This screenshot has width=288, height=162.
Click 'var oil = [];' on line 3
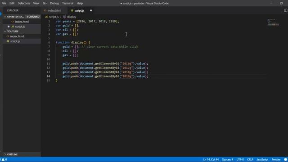point(67,30)
